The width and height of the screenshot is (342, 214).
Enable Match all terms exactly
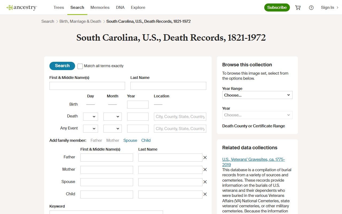coord(80,66)
